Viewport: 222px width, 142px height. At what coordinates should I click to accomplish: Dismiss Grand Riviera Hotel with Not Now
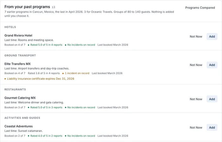pos(196,37)
